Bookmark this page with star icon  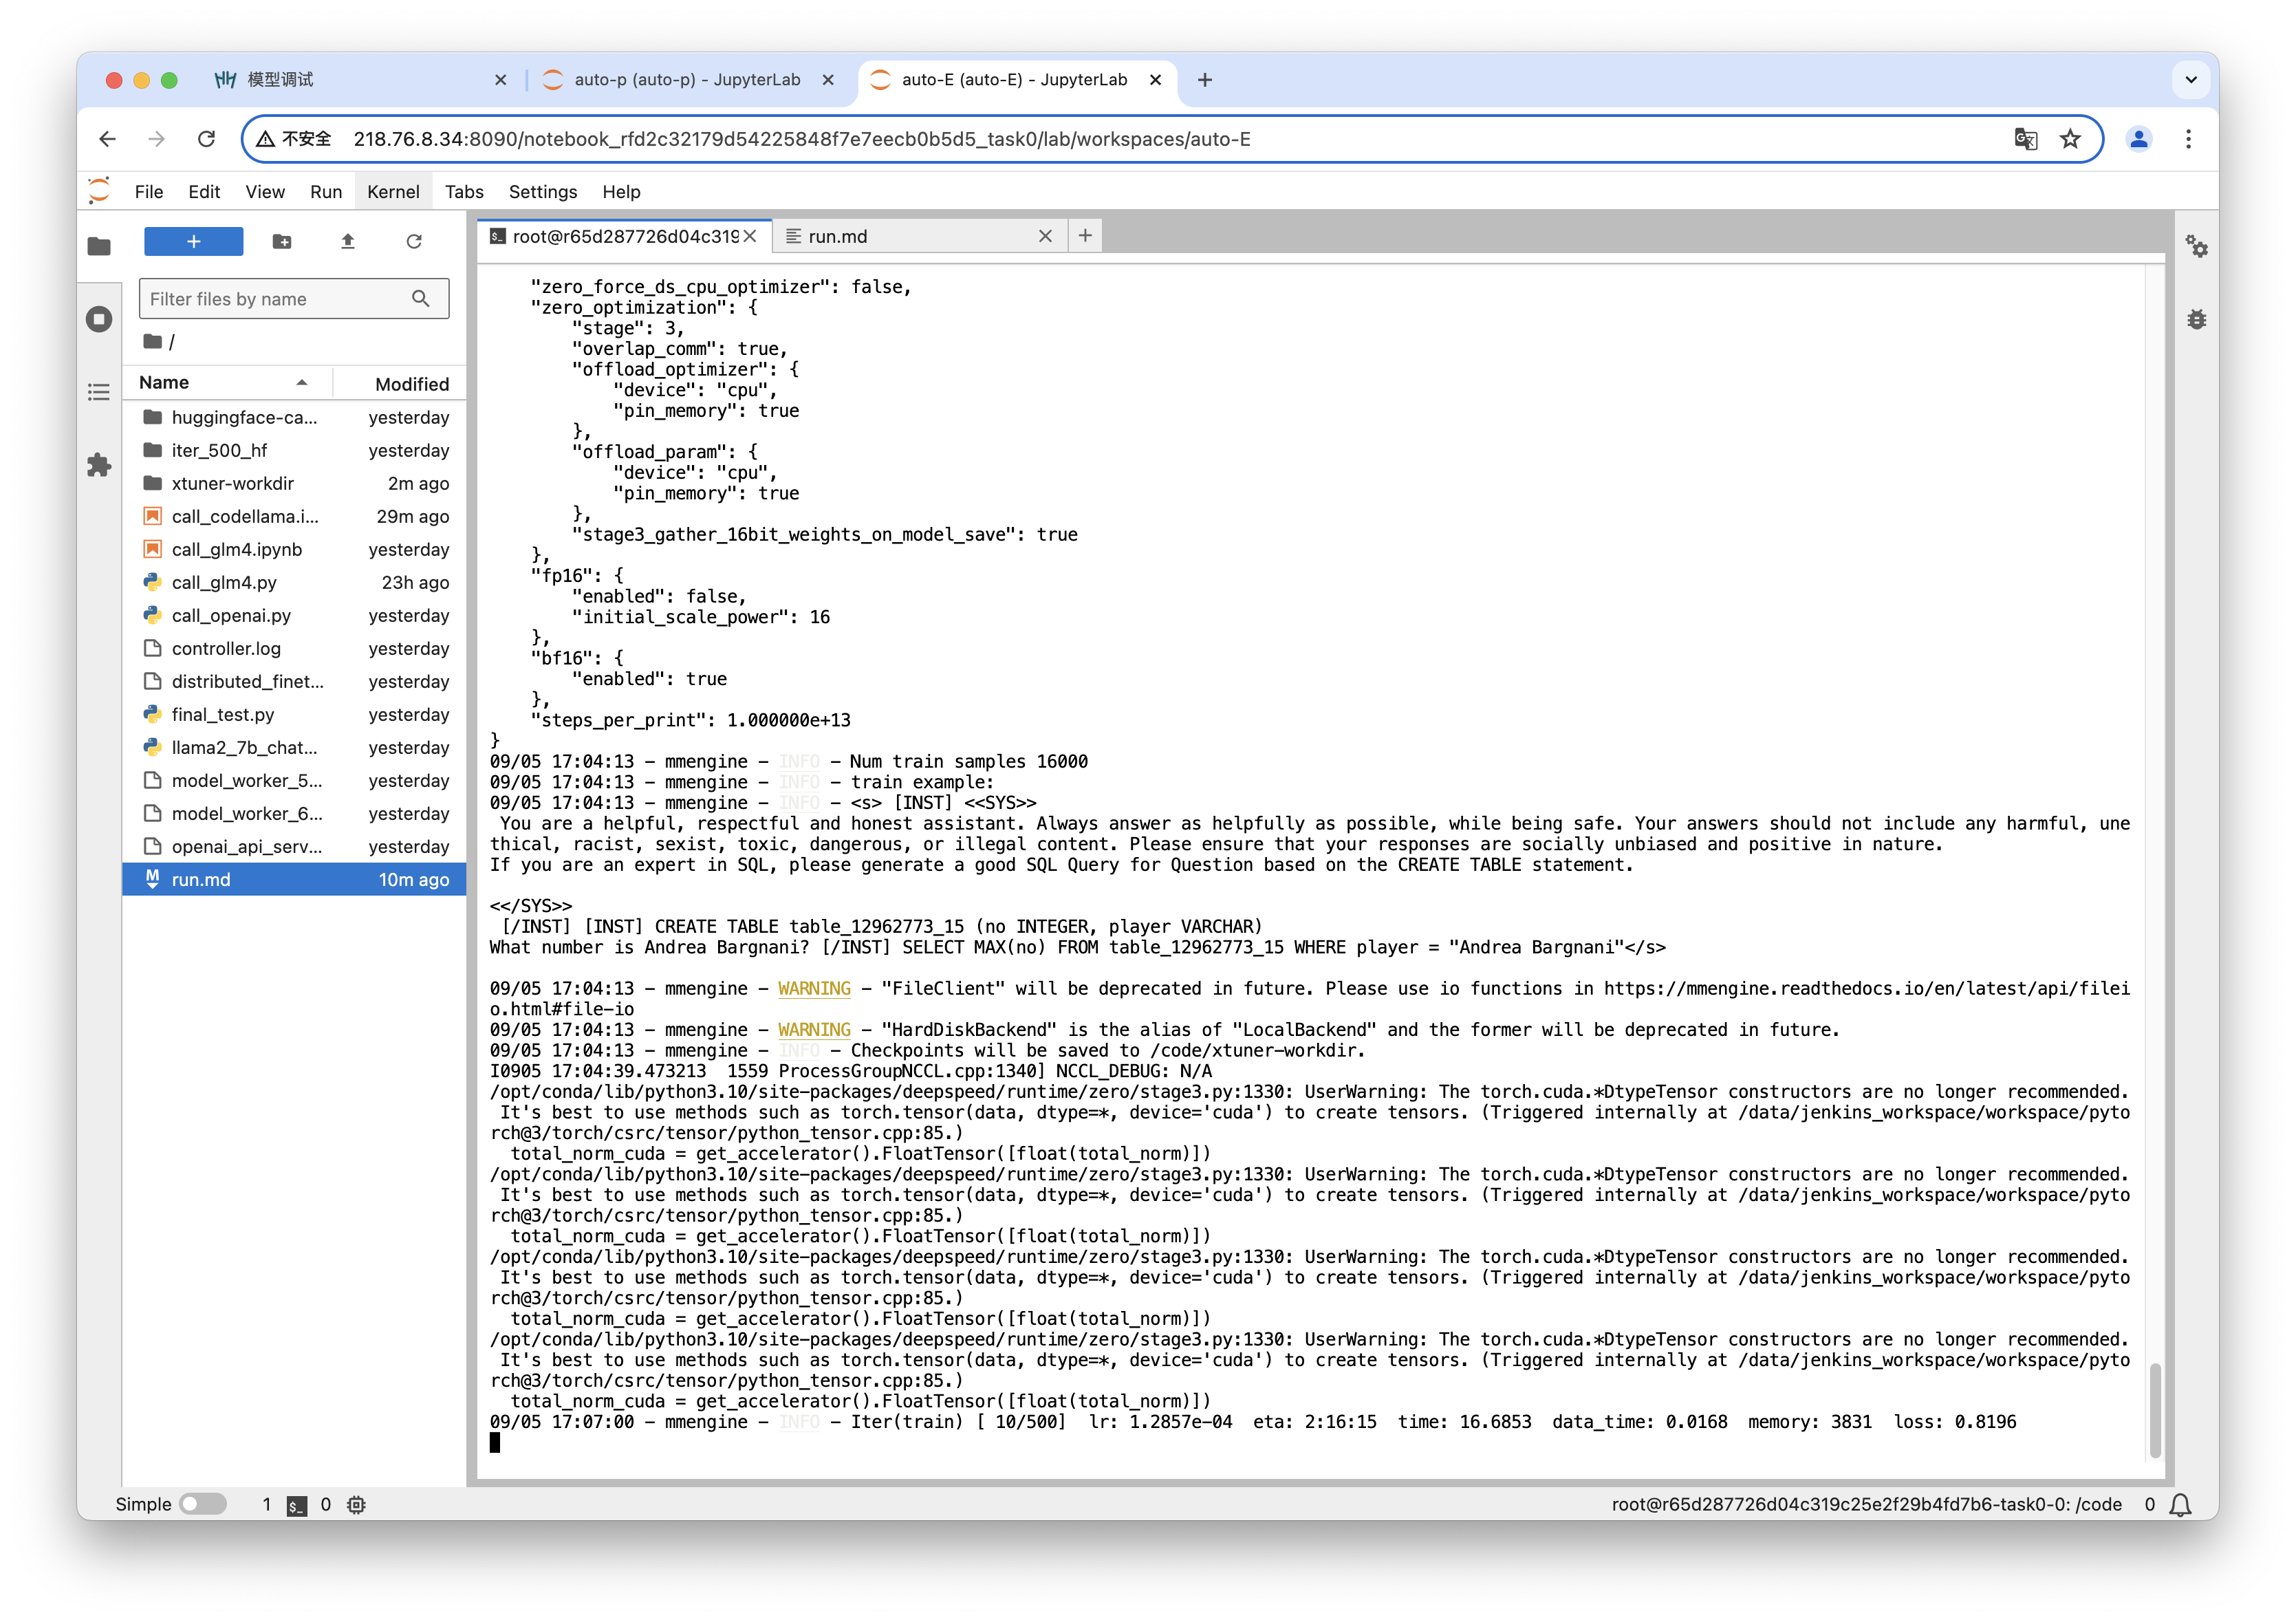2070,139
